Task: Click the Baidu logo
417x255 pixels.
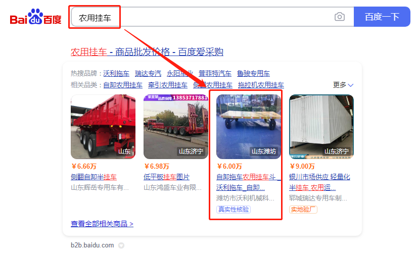Action: pyautogui.click(x=35, y=17)
